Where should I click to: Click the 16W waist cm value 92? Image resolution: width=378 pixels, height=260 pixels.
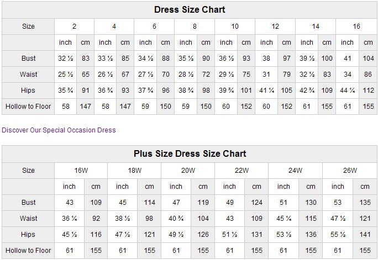[96, 219]
